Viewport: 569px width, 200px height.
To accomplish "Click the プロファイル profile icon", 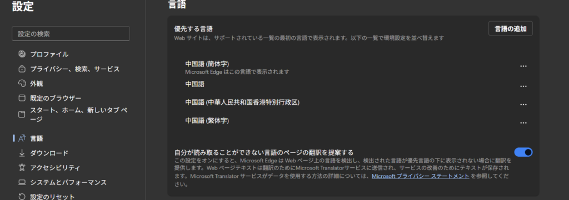I will click(22, 54).
